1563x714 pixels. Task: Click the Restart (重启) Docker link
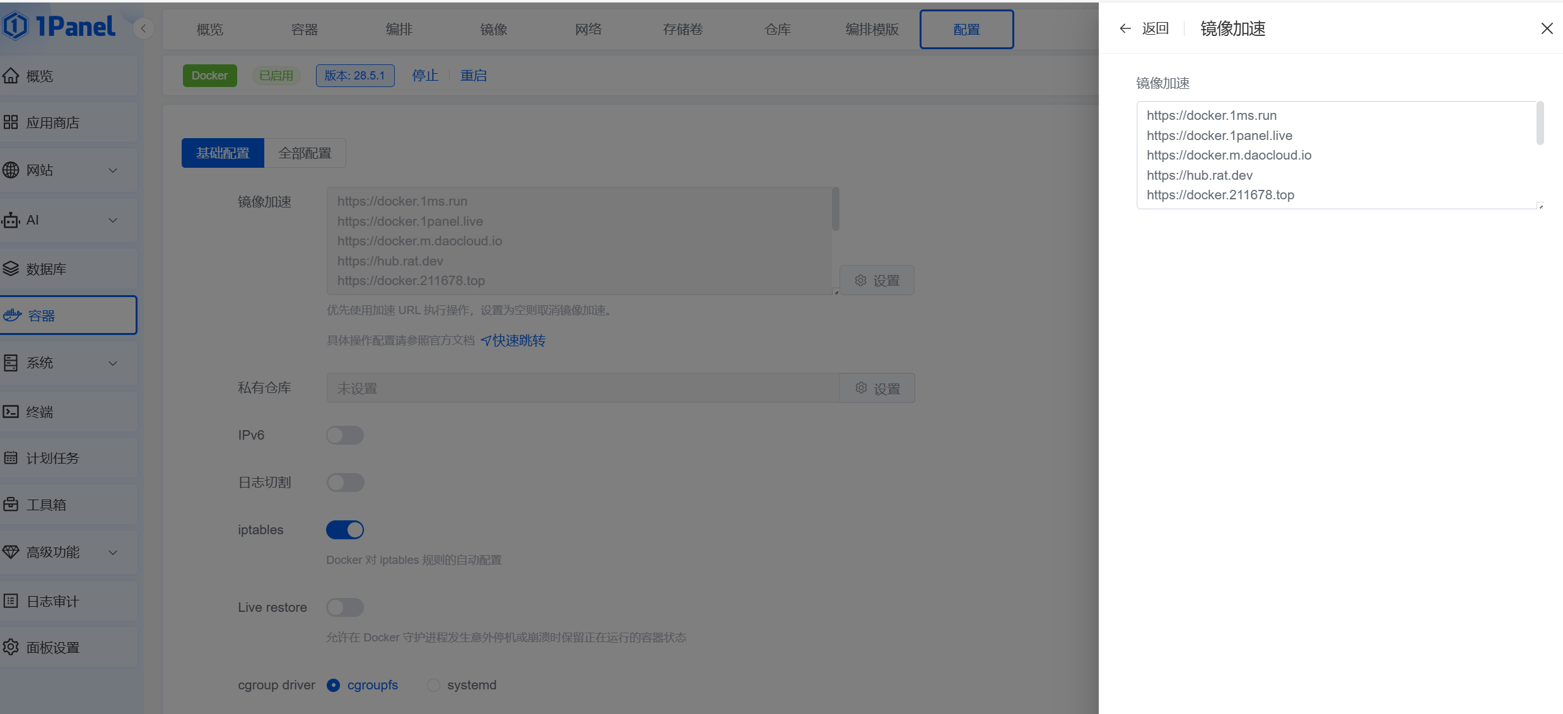473,76
